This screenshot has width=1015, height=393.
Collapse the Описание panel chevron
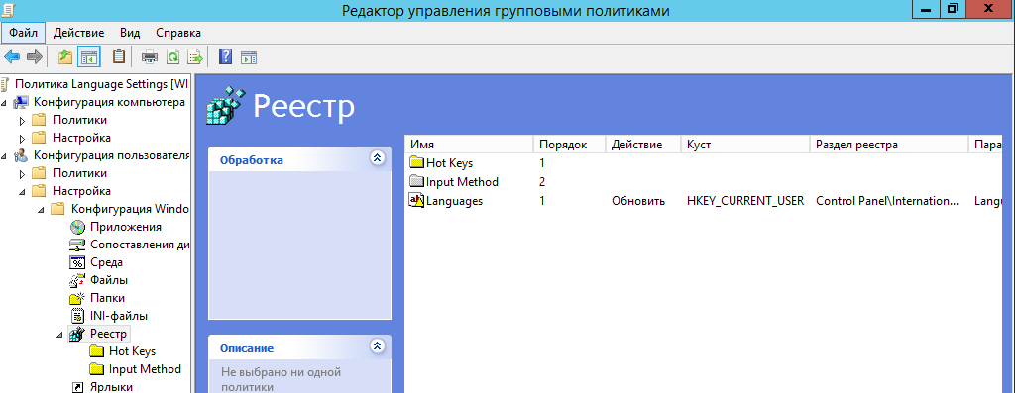point(377,347)
